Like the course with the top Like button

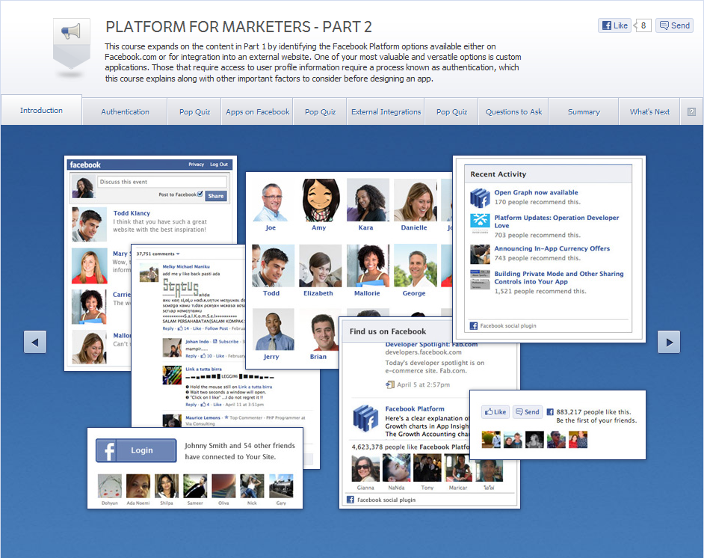[x=614, y=25]
